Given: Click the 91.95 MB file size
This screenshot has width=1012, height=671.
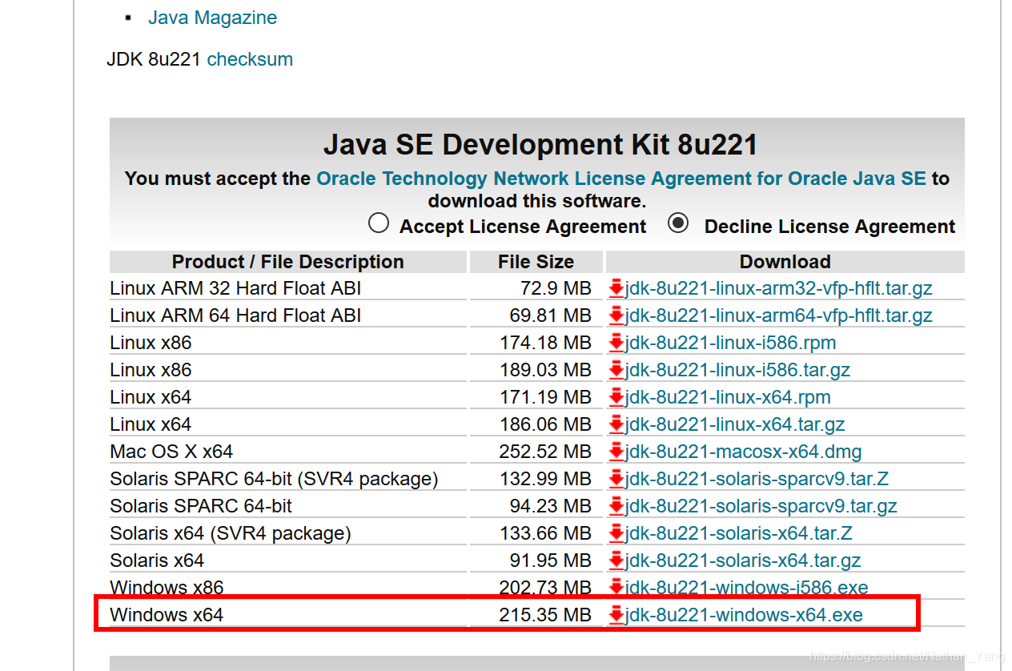Looking at the screenshot, I should point(551,561).
